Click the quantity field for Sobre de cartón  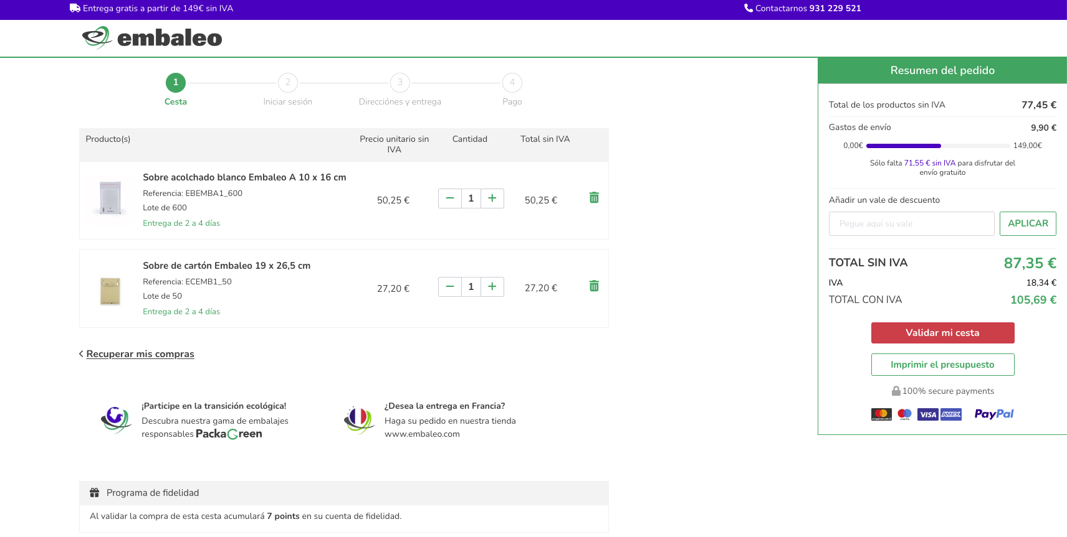pos(471,287)
